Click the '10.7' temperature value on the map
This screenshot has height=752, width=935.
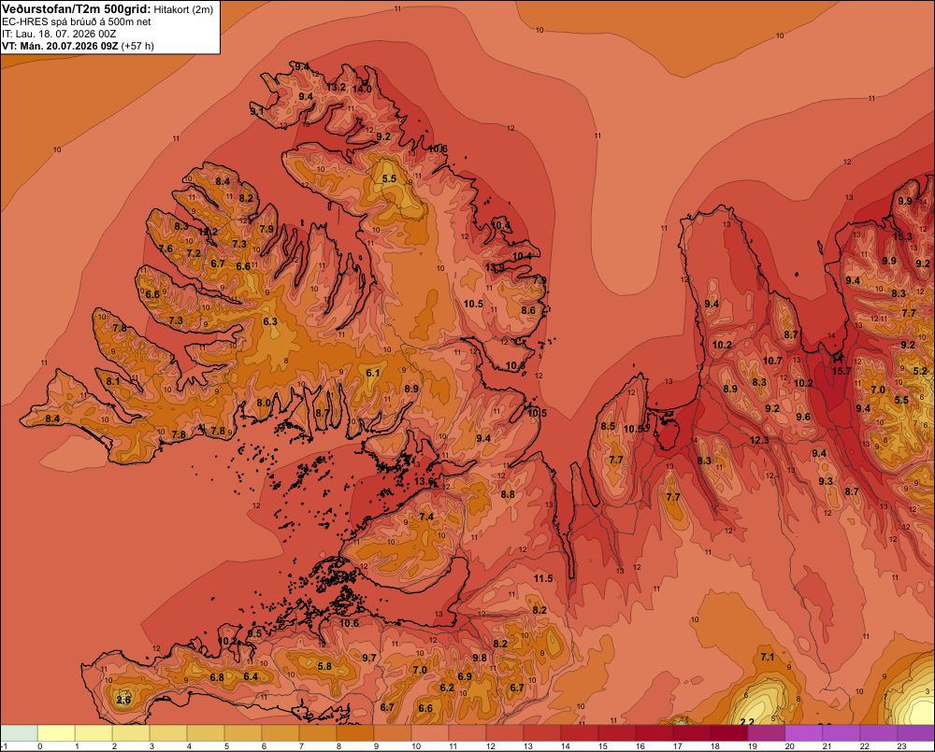[x=772, y=361]
